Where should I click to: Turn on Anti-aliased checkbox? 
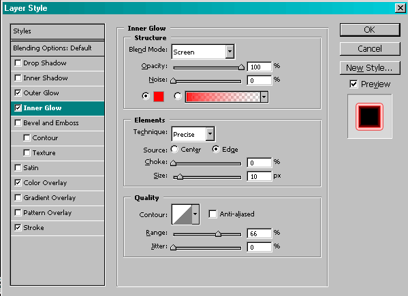pyautogui.click(x=213, y=214)
